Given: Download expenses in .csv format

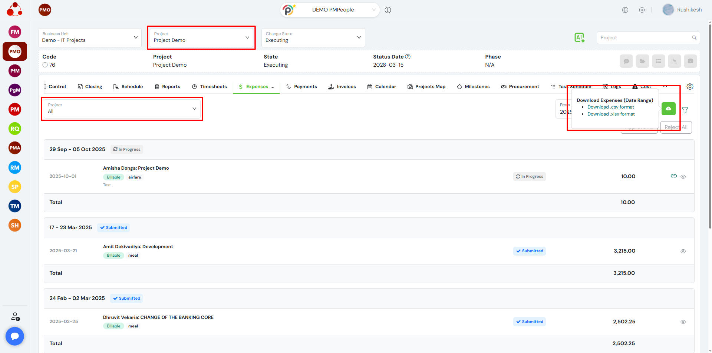Looking at the screenshot, I should tap(610, 107).
